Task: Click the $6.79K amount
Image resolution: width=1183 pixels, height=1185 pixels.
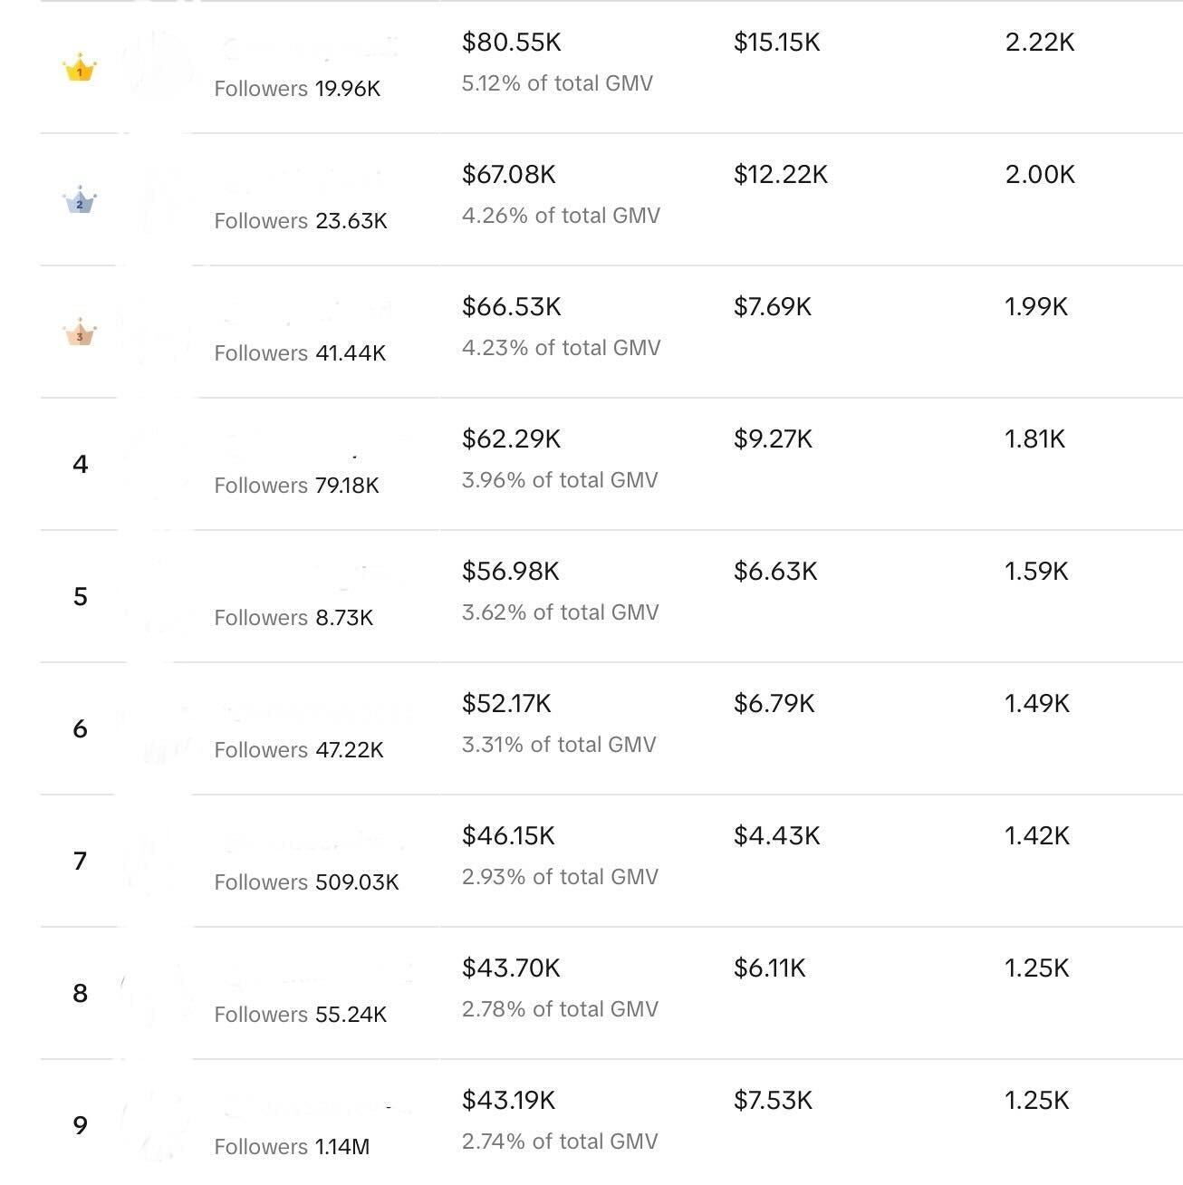Action: pyautogui.click(x=774, y=704)
